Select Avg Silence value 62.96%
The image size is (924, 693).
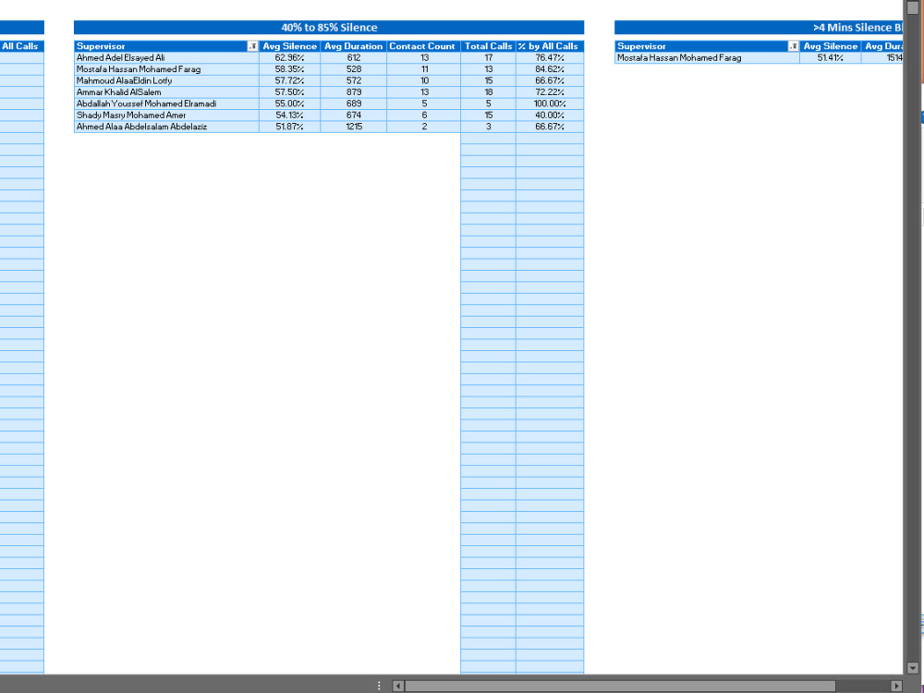click(x=289, y=57)
